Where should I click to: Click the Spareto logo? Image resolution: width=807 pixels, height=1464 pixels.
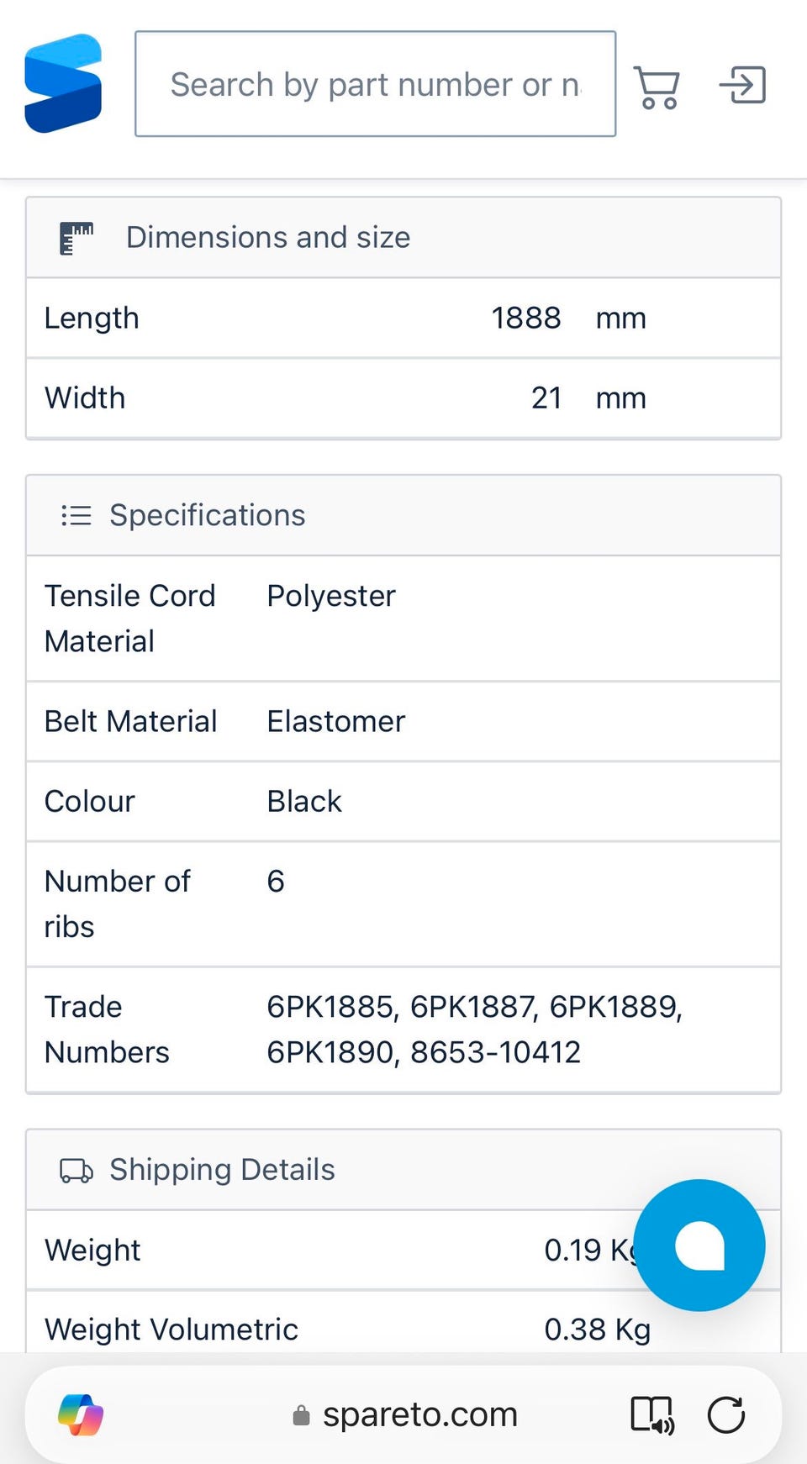[63, 83]
